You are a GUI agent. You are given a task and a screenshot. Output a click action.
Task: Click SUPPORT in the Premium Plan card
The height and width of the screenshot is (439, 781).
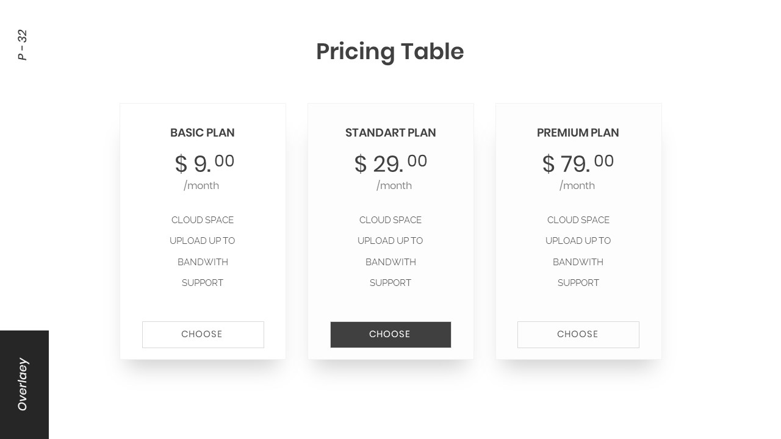(x=578, y=283)
